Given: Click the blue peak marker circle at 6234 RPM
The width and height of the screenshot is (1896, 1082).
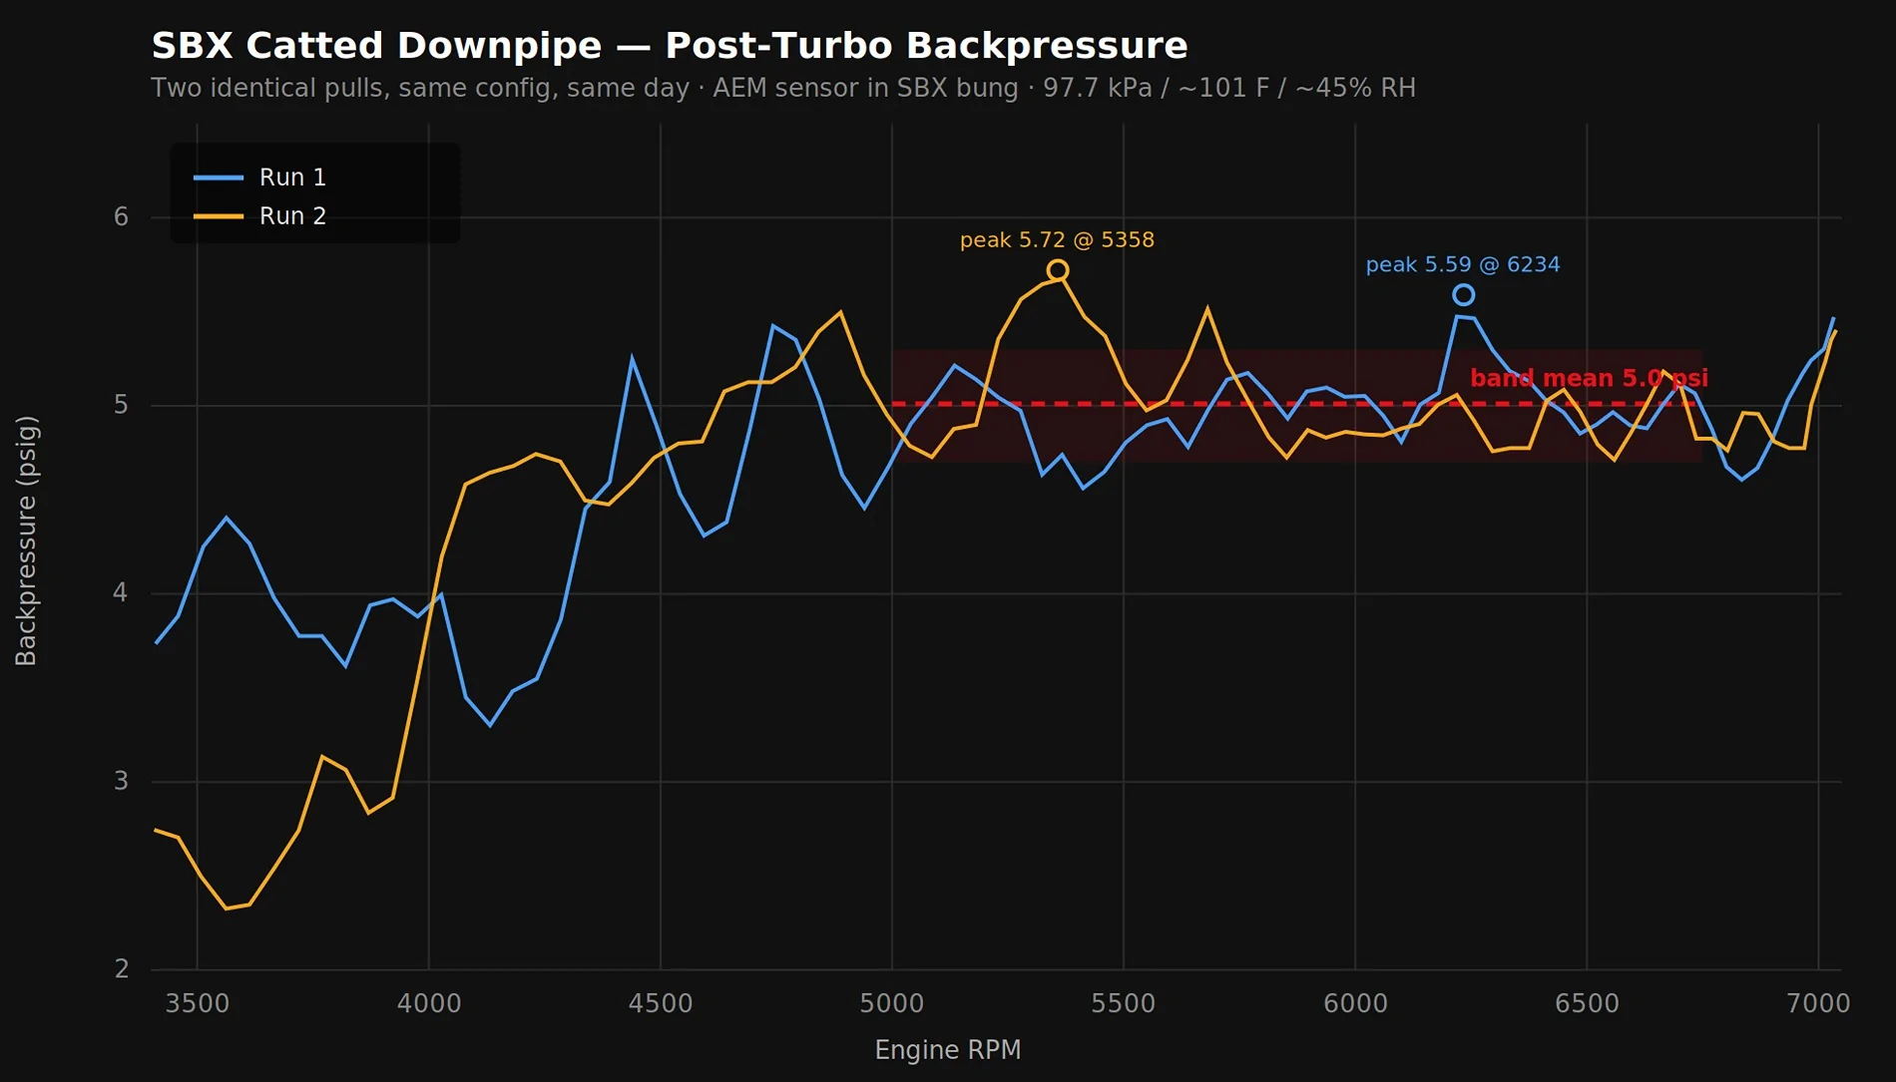Looking at the screenshot, I should [x=1463, y=294].
